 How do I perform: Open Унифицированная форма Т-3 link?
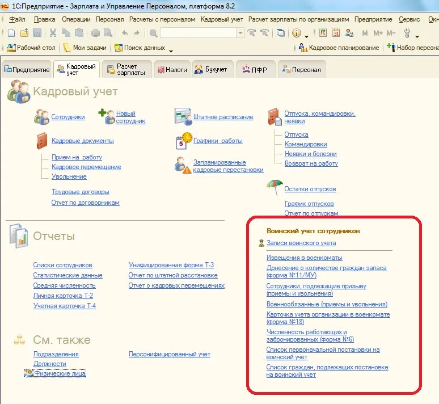click(x=171, y=265)
